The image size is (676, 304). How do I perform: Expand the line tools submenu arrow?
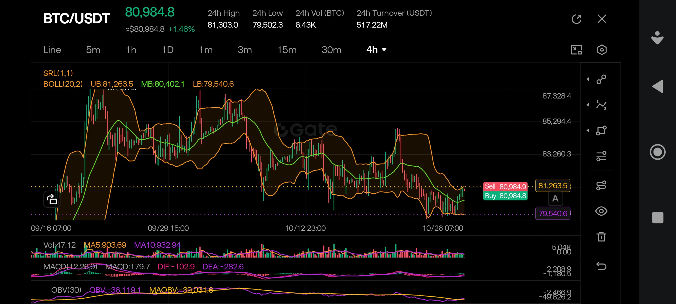(x=588, y=79)
